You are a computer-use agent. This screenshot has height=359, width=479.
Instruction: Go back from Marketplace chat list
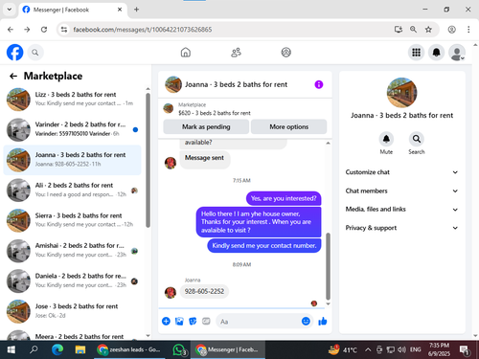13,76
